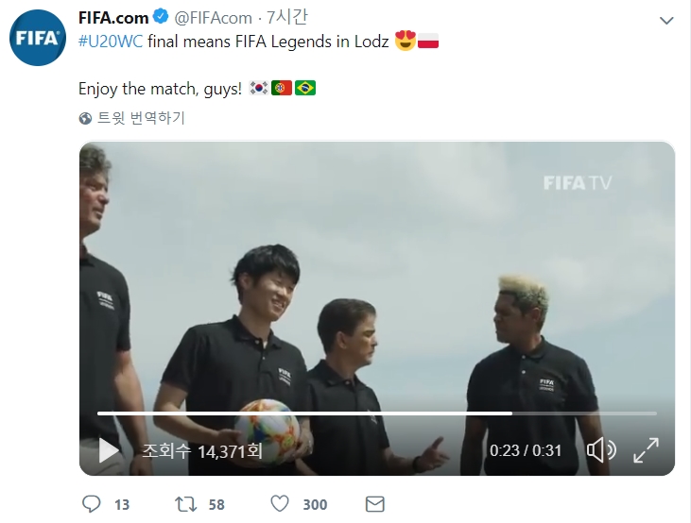The image size is (691, 523).
Task: Click the reply speech bubble icon
Action: point(92,504)
